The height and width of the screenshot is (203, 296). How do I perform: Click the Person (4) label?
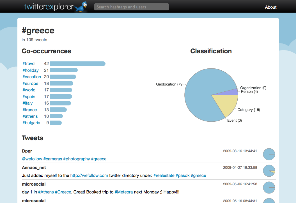point(249,91)
